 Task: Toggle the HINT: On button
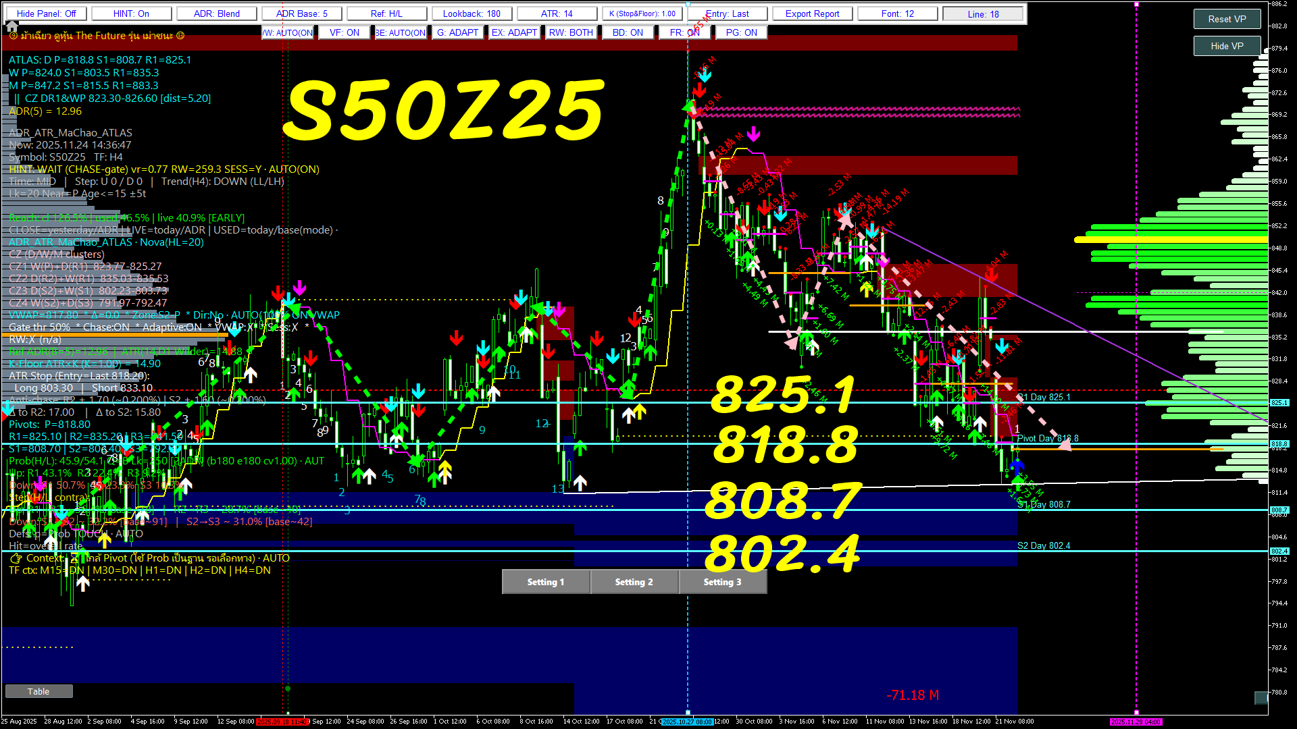point(131,13)
